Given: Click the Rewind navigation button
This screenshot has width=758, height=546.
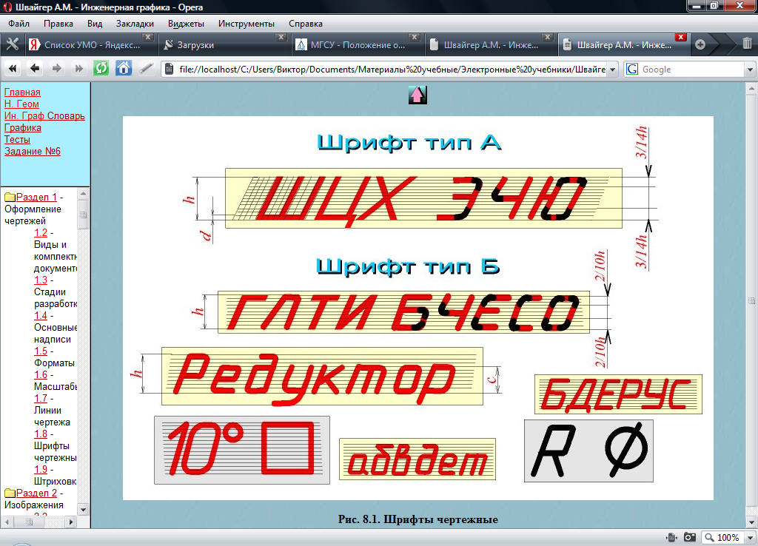Looking at the screenshot, I should point(13,69).
